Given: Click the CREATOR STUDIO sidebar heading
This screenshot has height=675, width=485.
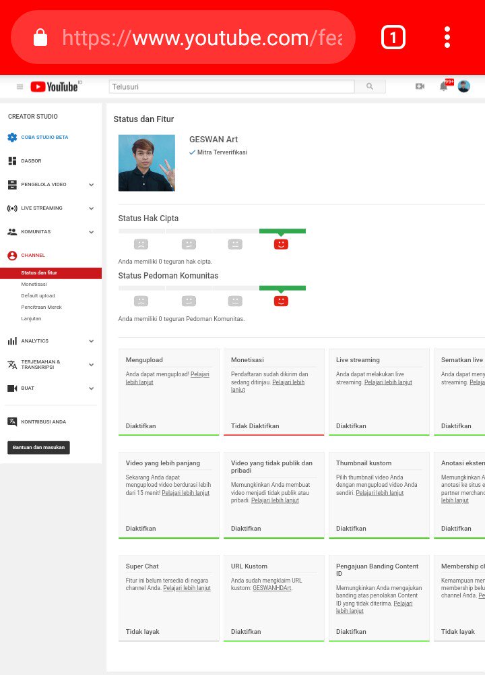Looking at the screenshot, I should [x=33, y=117].
